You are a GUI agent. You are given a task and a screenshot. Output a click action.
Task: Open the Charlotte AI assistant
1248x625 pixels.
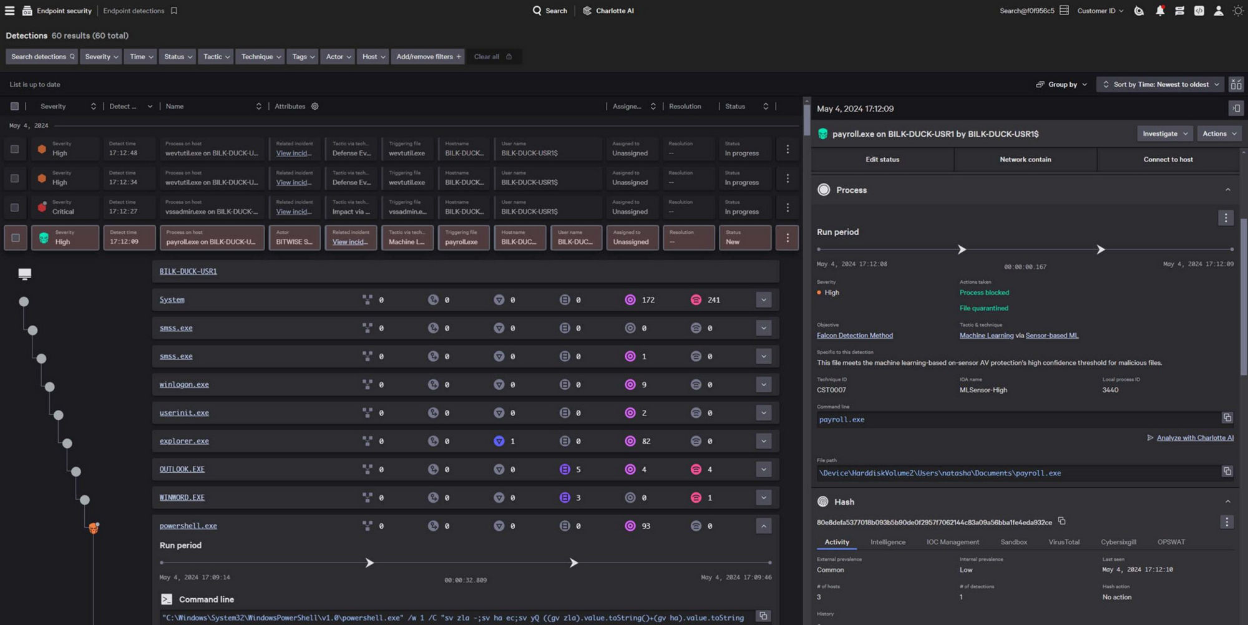(608, 11)
